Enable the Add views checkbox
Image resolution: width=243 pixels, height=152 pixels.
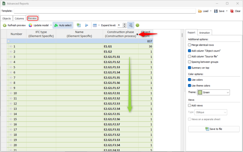(189, 105)
